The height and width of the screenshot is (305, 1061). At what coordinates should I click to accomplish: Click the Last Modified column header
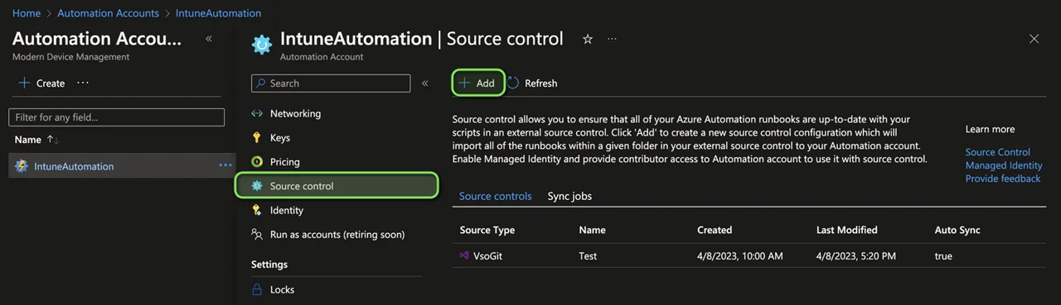coord(846,230)
